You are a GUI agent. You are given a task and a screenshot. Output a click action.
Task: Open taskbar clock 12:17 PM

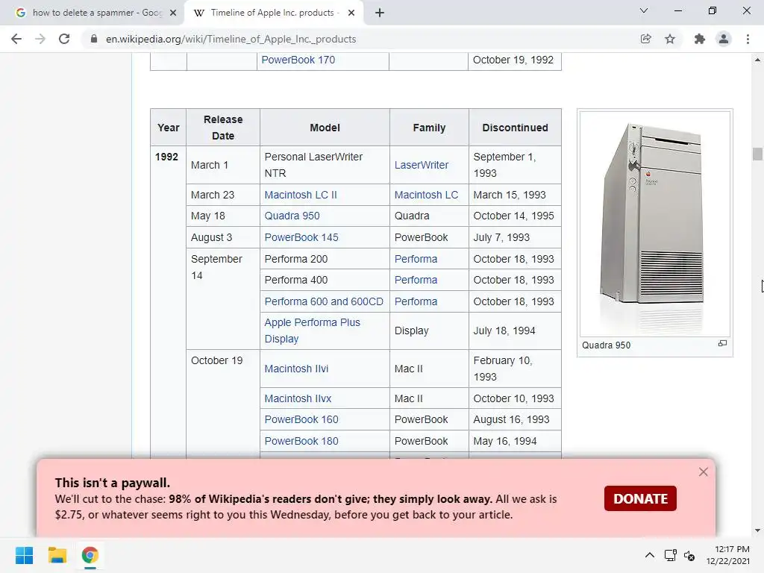[728, 555]
